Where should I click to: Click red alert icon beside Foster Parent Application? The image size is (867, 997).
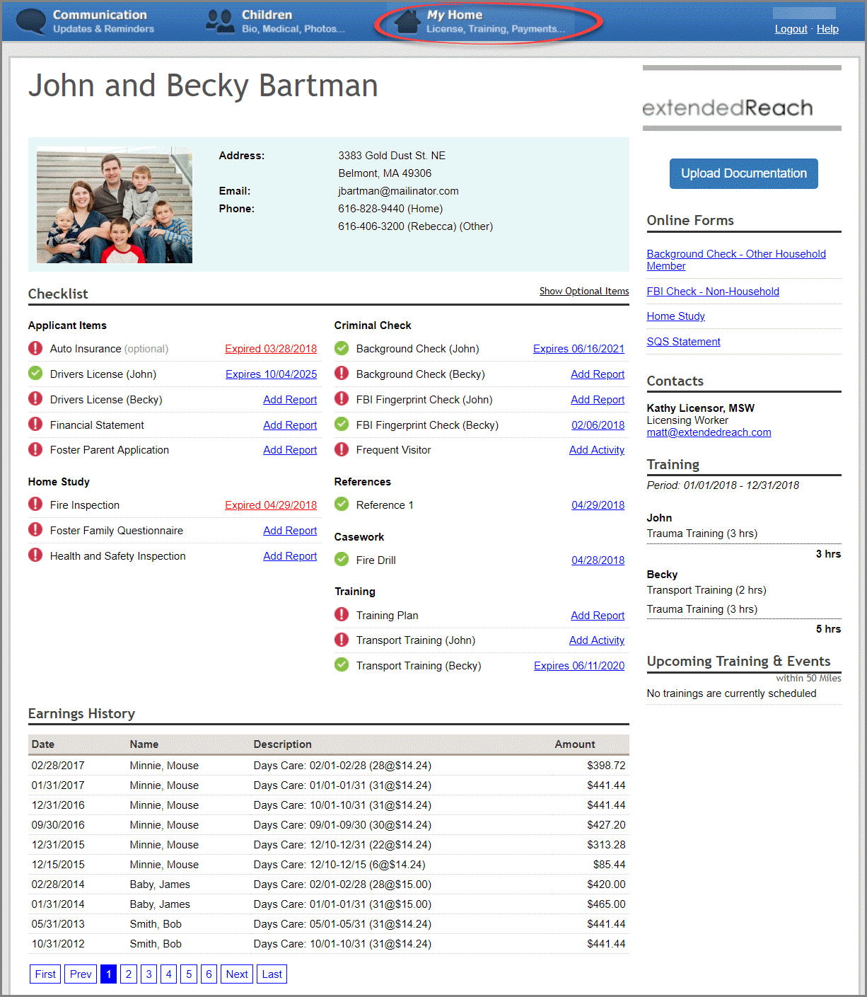pos(35,449)
